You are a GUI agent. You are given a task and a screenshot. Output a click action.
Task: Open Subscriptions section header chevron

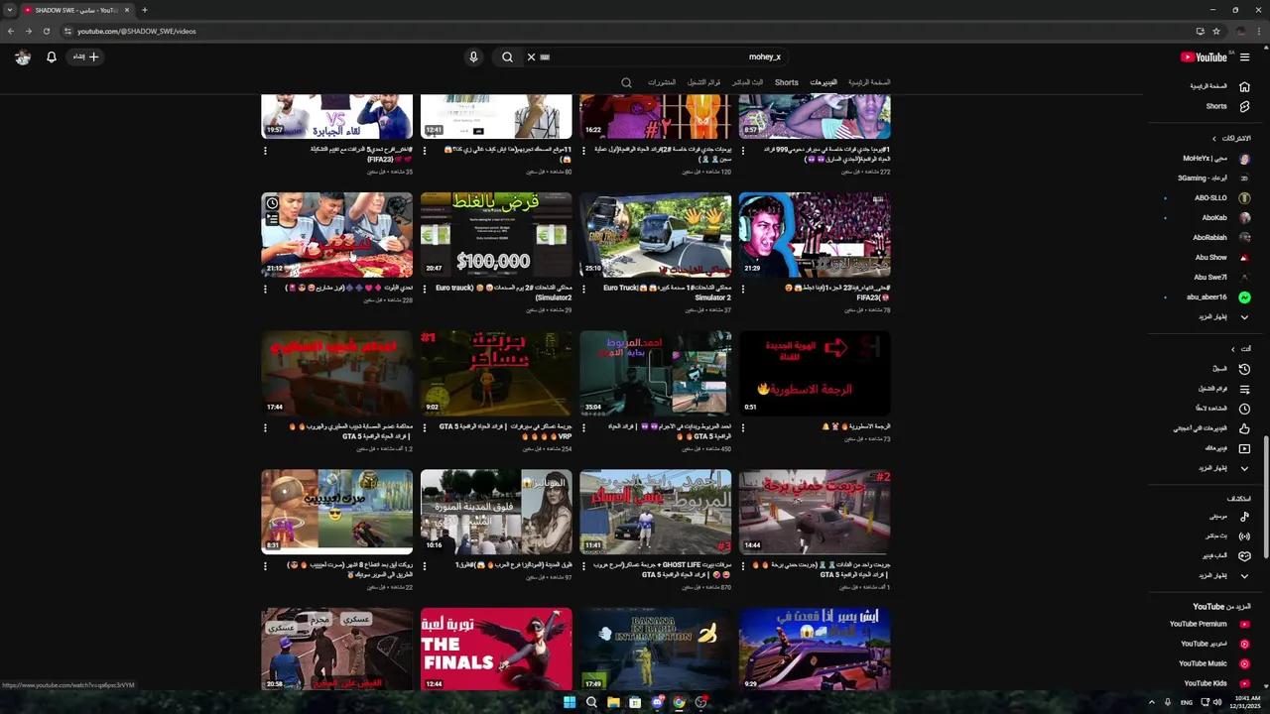point(1213,138)
